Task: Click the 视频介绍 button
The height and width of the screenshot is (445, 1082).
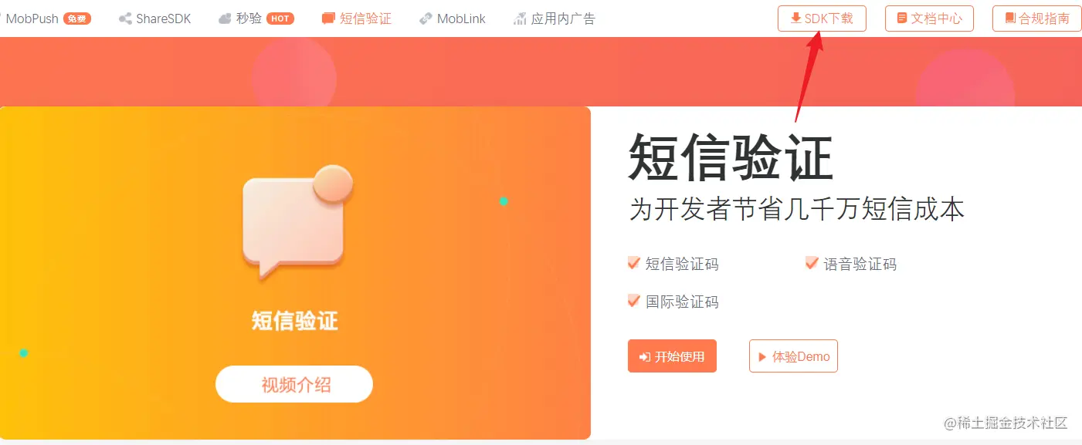Action: [294, 384]
